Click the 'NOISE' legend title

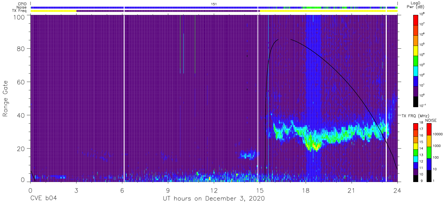[x=431, y=120]
